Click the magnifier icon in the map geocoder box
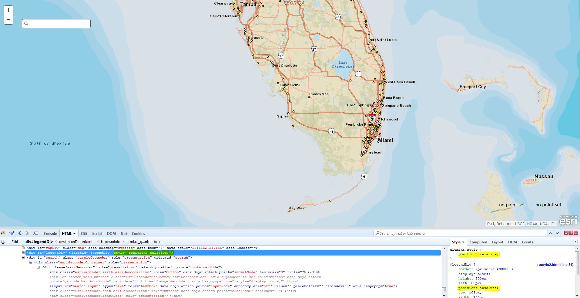Image resolution: width=580 pixels, height=298 pixels. click(26, 24)
